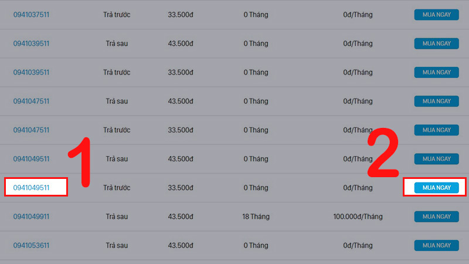Image resolution: width=469 pixels, height=264 pixels.
Task: Click MUA NGAY for number 0941053611
Action: pos(436,245)
